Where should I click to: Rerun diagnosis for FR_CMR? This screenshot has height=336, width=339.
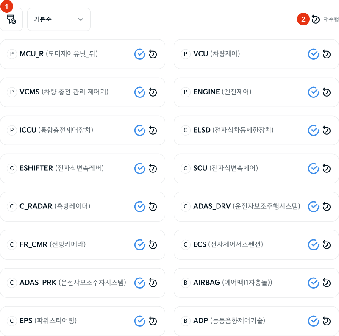pyautogui.click(x=153, y=245)
